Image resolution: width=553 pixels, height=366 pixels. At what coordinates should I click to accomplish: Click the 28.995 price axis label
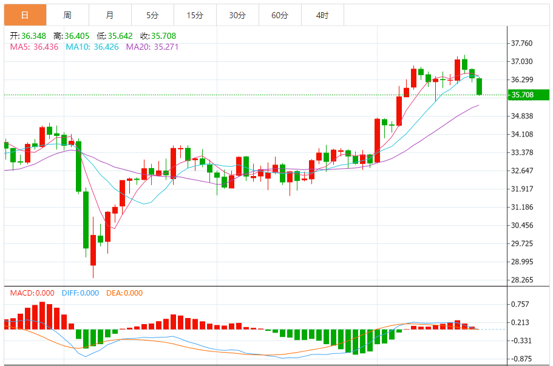pyautogui.click(x=522, y=262)
